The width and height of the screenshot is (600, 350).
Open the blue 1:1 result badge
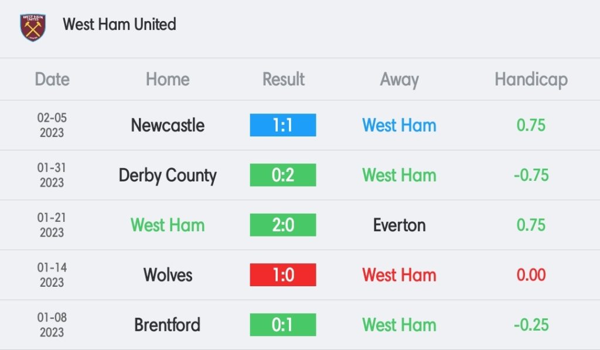(283, 125)
